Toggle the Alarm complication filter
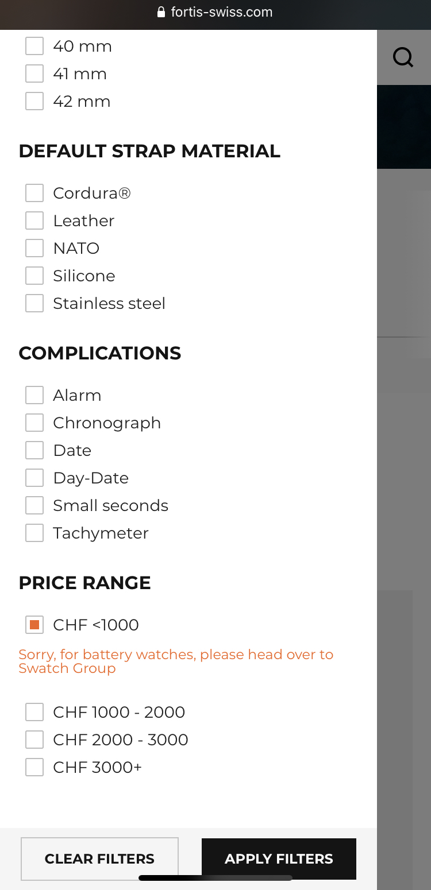This screenshot has height=890, width=431. click(34, 395)
